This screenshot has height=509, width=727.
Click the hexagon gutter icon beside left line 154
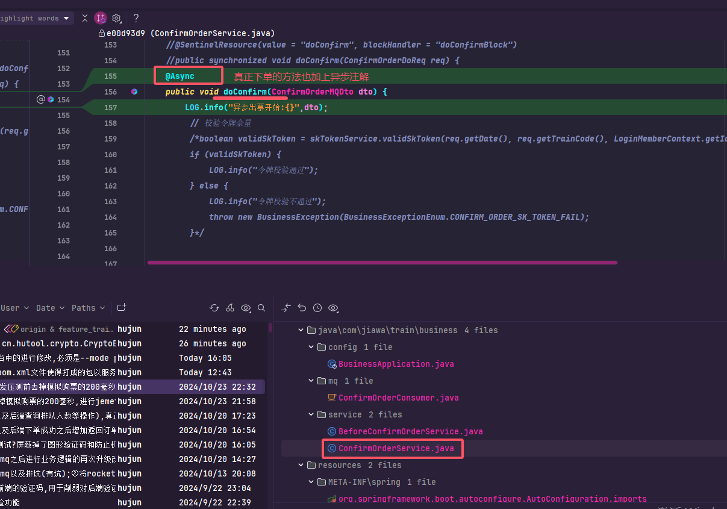(51, 99)
